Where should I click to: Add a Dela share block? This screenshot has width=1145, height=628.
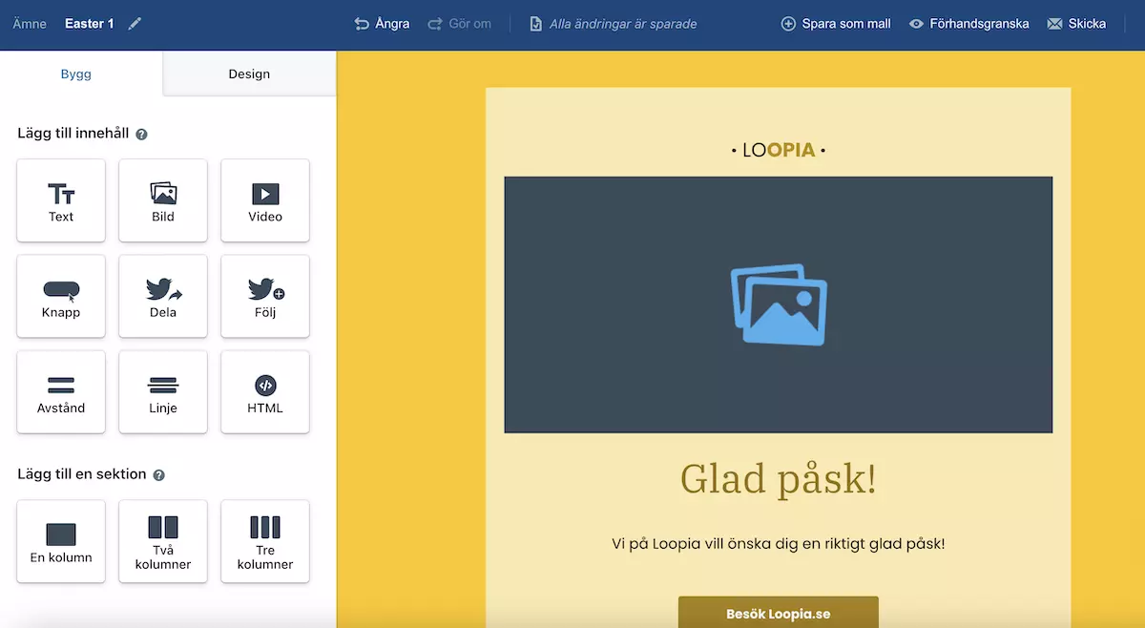[163, 296]
